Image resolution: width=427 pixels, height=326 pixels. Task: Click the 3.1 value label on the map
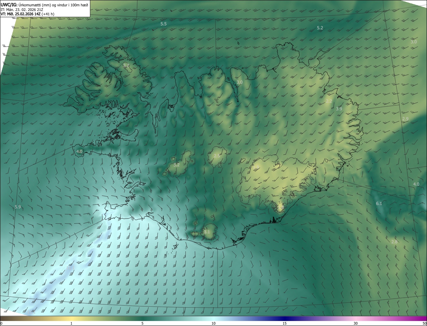207,232
